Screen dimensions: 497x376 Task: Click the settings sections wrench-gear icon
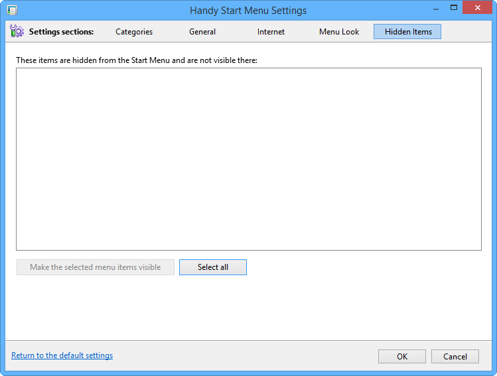pos(17,31)
